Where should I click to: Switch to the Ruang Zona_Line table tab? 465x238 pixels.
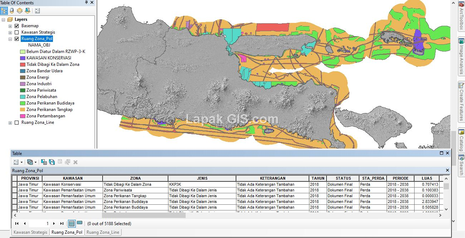click(x=103, y=232)
